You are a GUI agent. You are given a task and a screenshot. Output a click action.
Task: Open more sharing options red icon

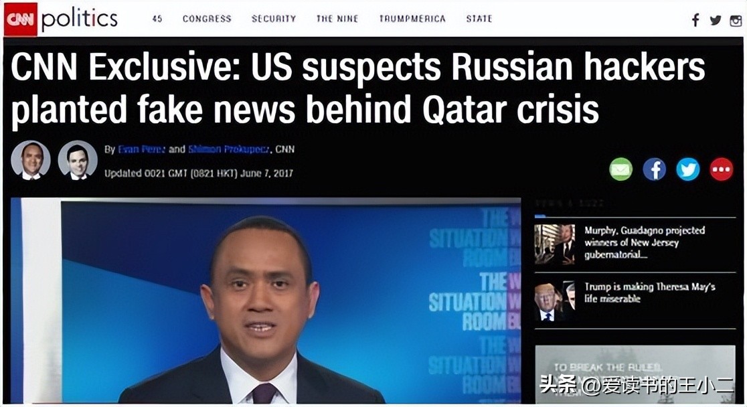coord(722,169)
